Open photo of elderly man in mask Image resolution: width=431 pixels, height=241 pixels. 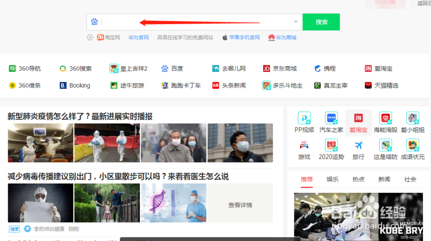[x=173, y=143]
